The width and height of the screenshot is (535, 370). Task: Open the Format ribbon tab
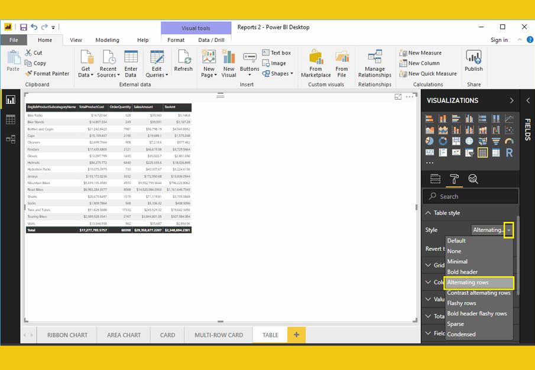176,40
